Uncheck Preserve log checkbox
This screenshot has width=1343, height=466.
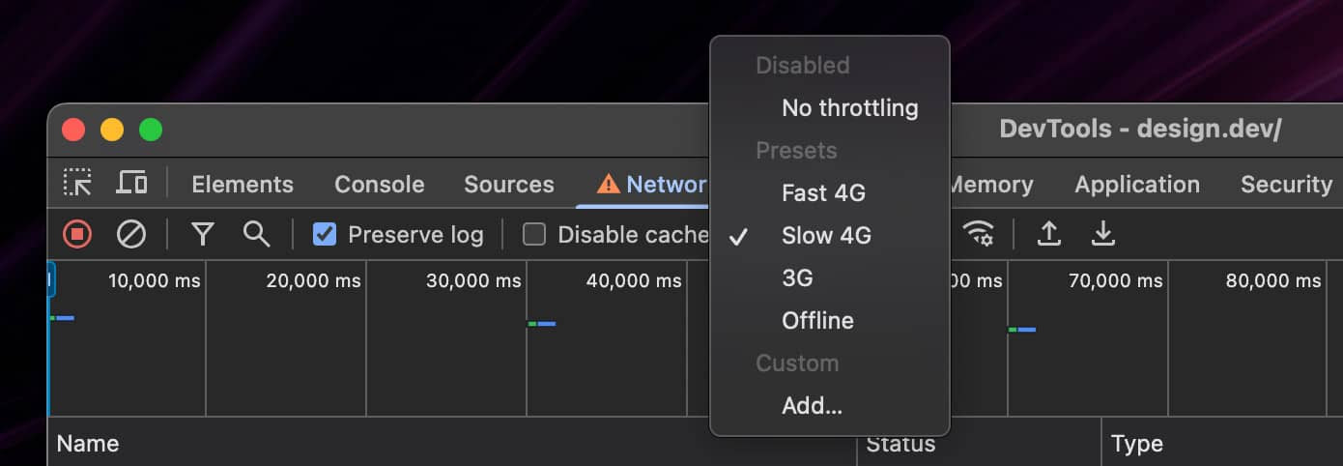coord(325,234)
